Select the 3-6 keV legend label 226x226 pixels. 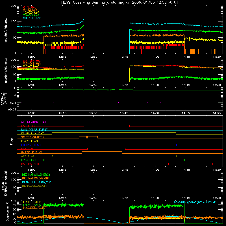(x=29, y=7)
